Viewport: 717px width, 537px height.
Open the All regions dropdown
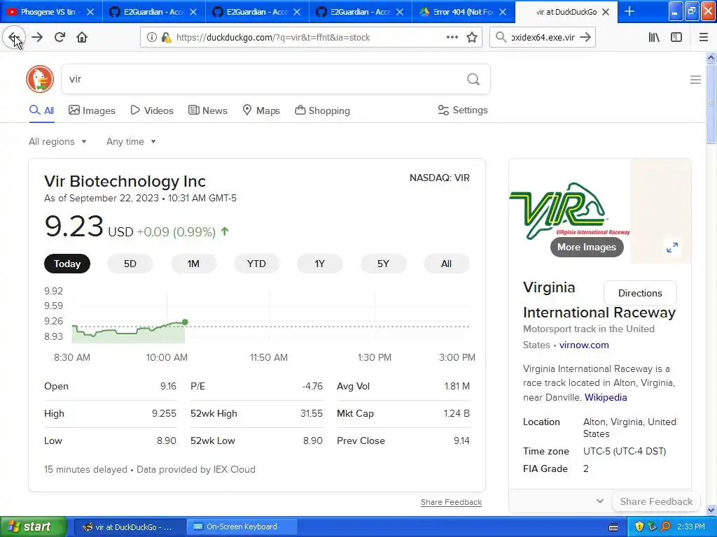pyautogui.click(x=57, y=141)
